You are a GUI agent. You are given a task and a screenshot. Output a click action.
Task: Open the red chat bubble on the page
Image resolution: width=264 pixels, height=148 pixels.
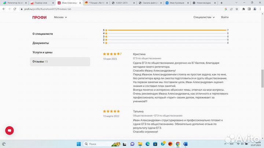click(x=10, y=130)
